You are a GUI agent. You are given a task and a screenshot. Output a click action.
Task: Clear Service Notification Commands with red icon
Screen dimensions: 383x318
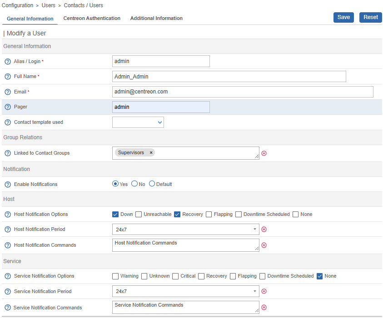(x=264, y=308)
